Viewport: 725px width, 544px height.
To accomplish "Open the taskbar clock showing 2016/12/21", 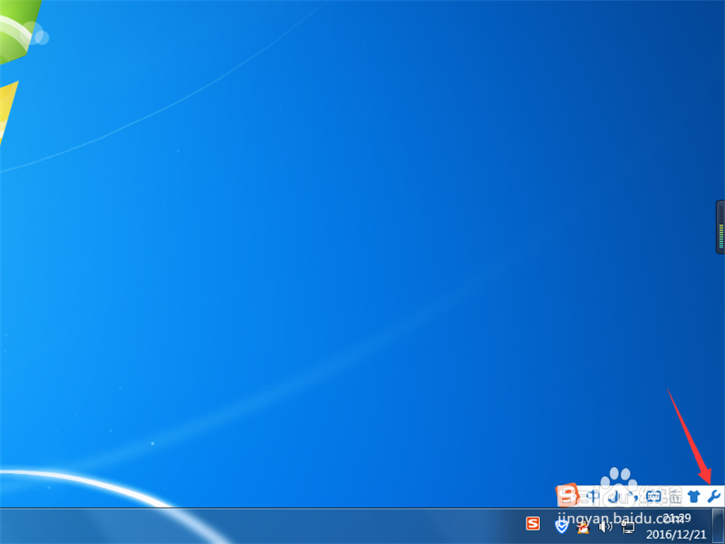I will 676,526.
